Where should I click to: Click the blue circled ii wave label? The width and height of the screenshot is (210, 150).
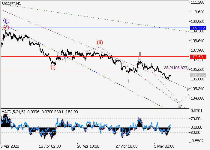[6, 21]
